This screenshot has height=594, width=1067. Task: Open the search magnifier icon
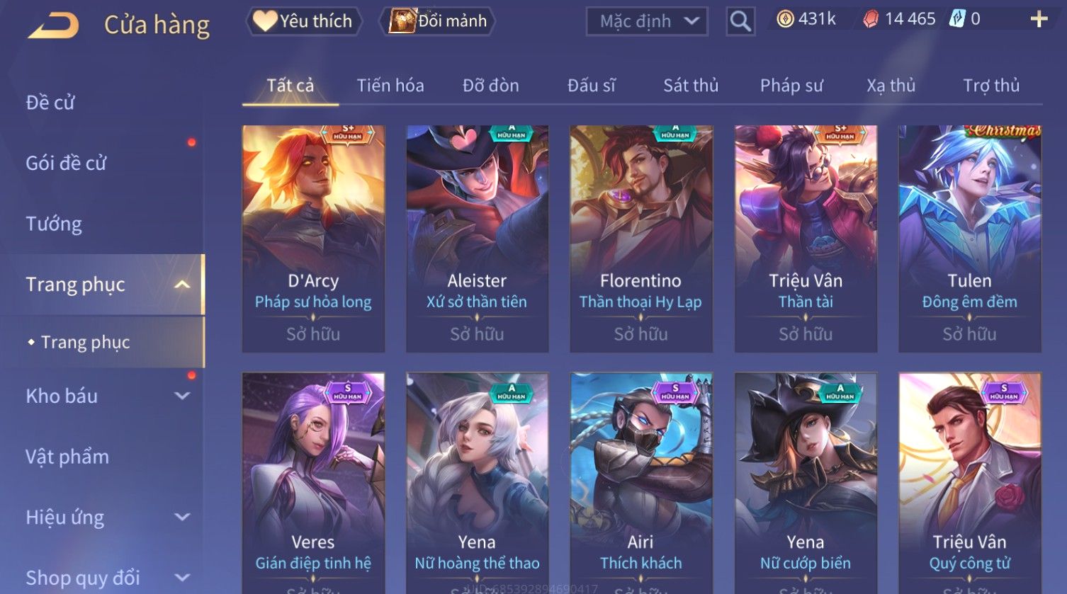point(740,21)
